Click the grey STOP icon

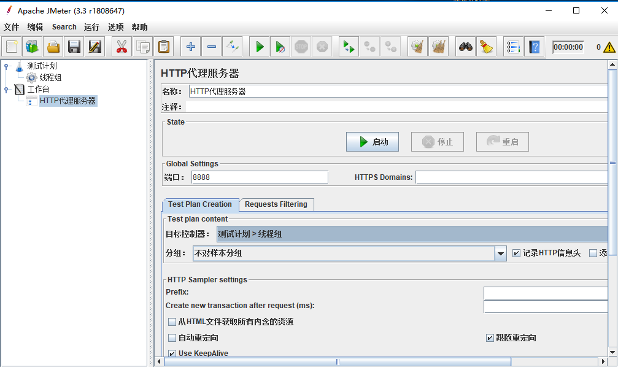tap(301, 47)
